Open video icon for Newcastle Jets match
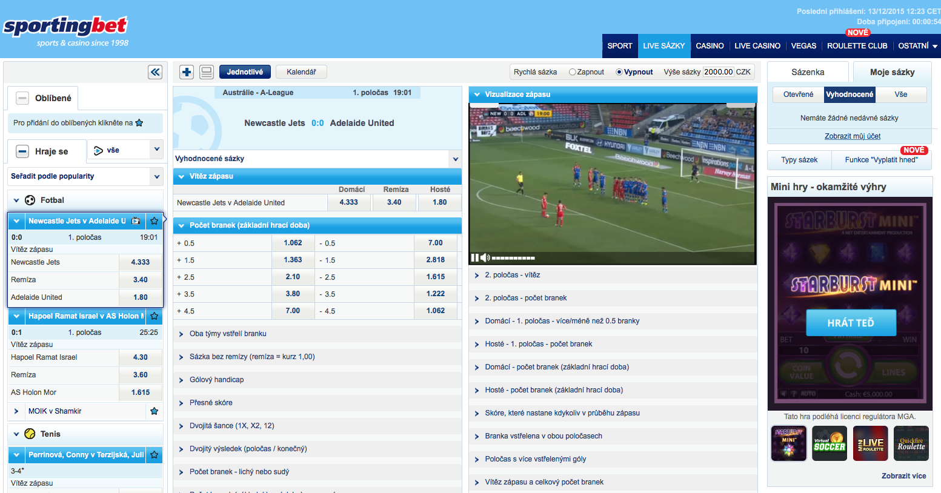This screenshot has width=941, height=493. point(136,221)
